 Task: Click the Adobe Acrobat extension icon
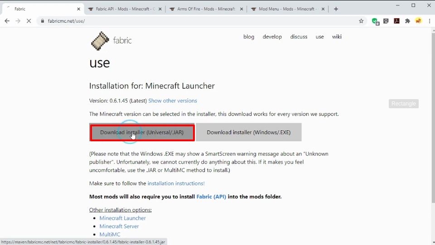[x=397, y=21]
